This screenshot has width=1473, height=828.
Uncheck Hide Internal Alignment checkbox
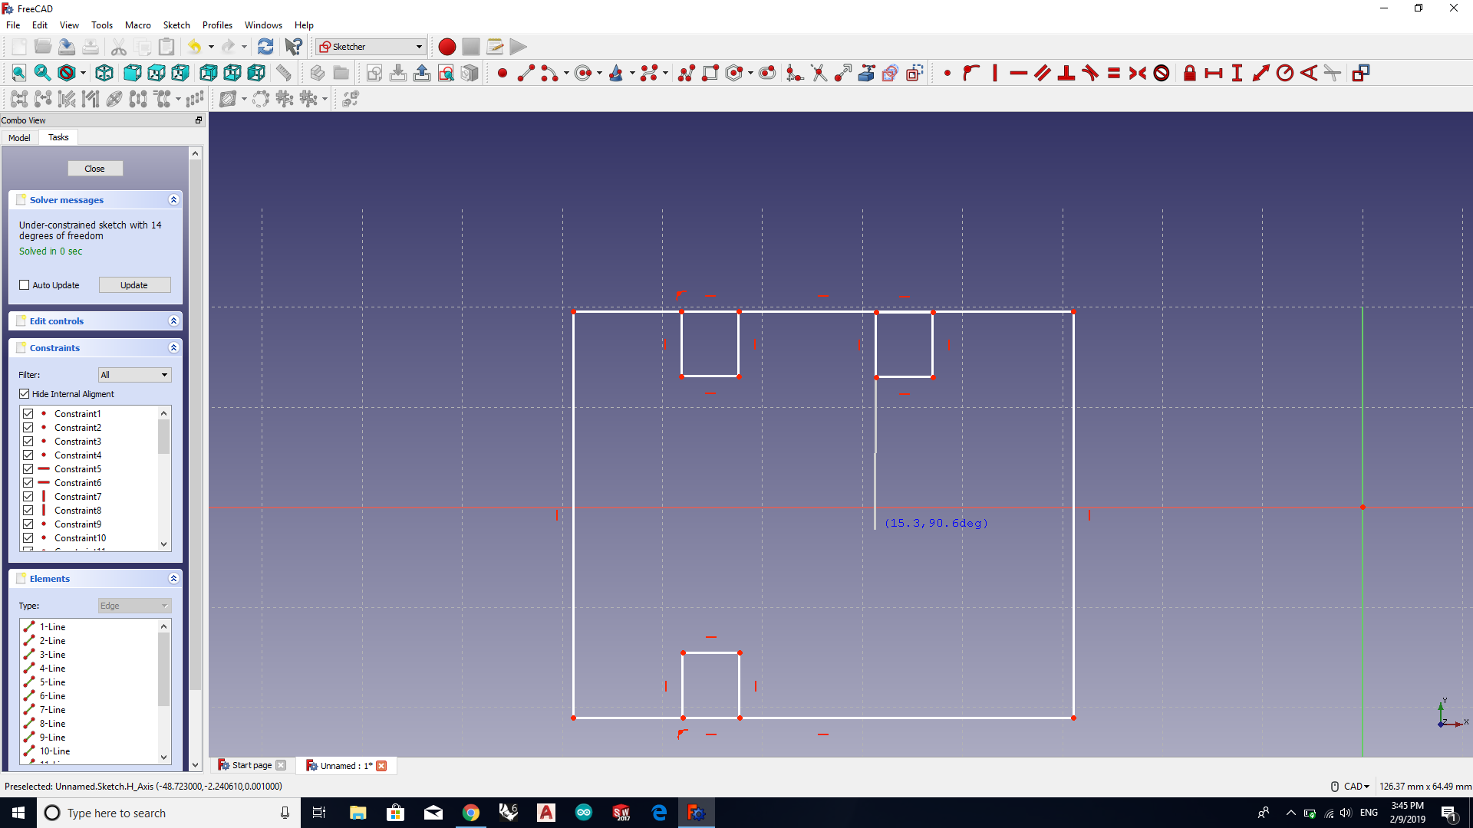(25, 394)
